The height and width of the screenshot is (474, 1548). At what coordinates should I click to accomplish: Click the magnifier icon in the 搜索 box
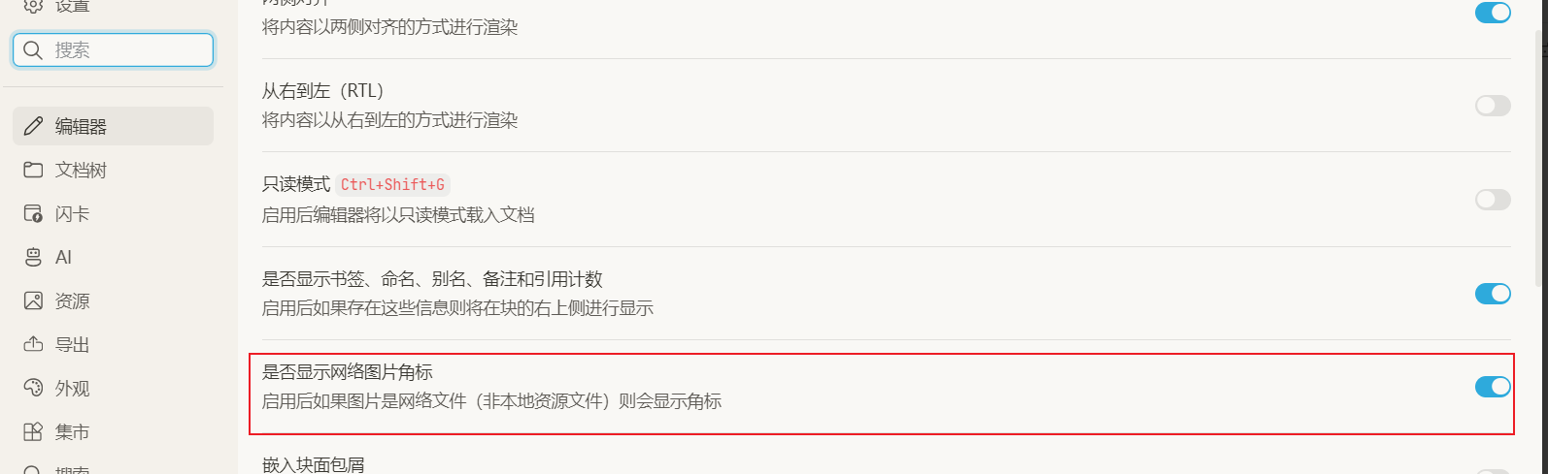[33, 50]
